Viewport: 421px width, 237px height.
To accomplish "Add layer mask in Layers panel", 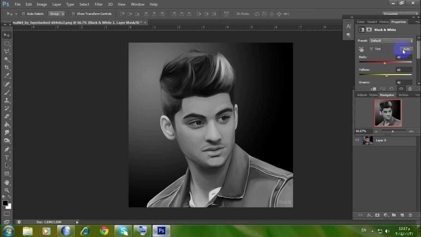I will click(x=377, y=215).
